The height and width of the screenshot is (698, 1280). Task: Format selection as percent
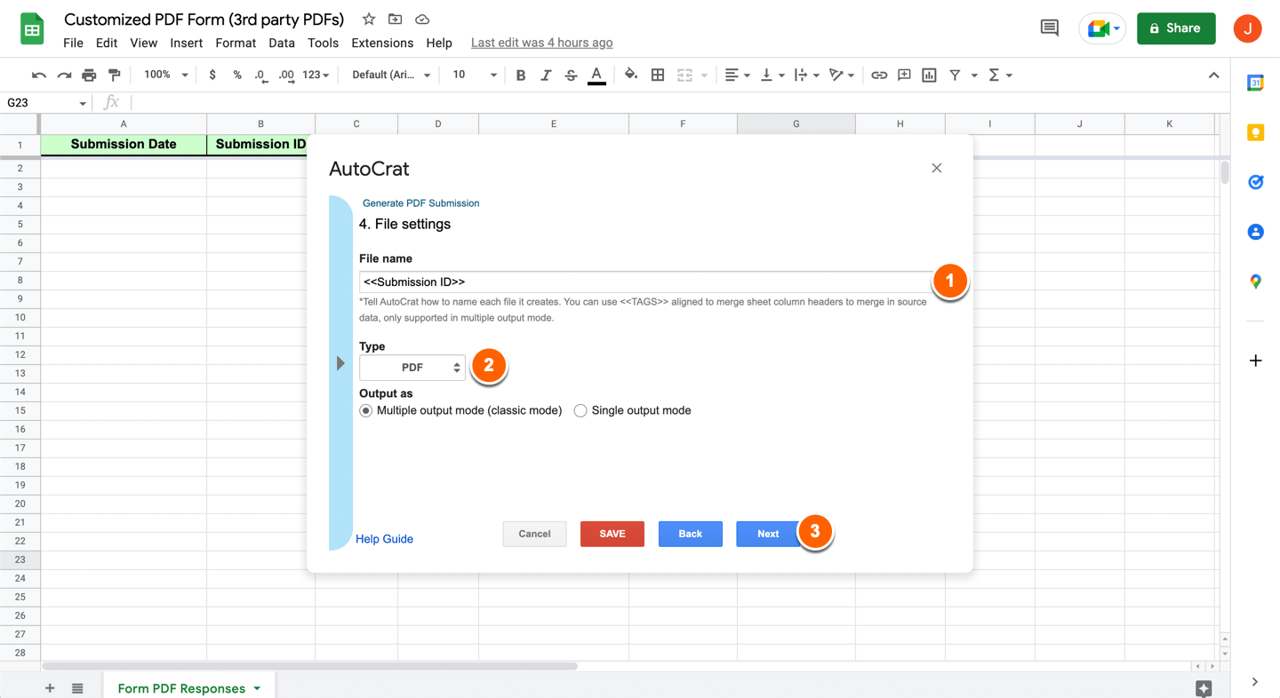pyautogui.click(x=237, y=75)
